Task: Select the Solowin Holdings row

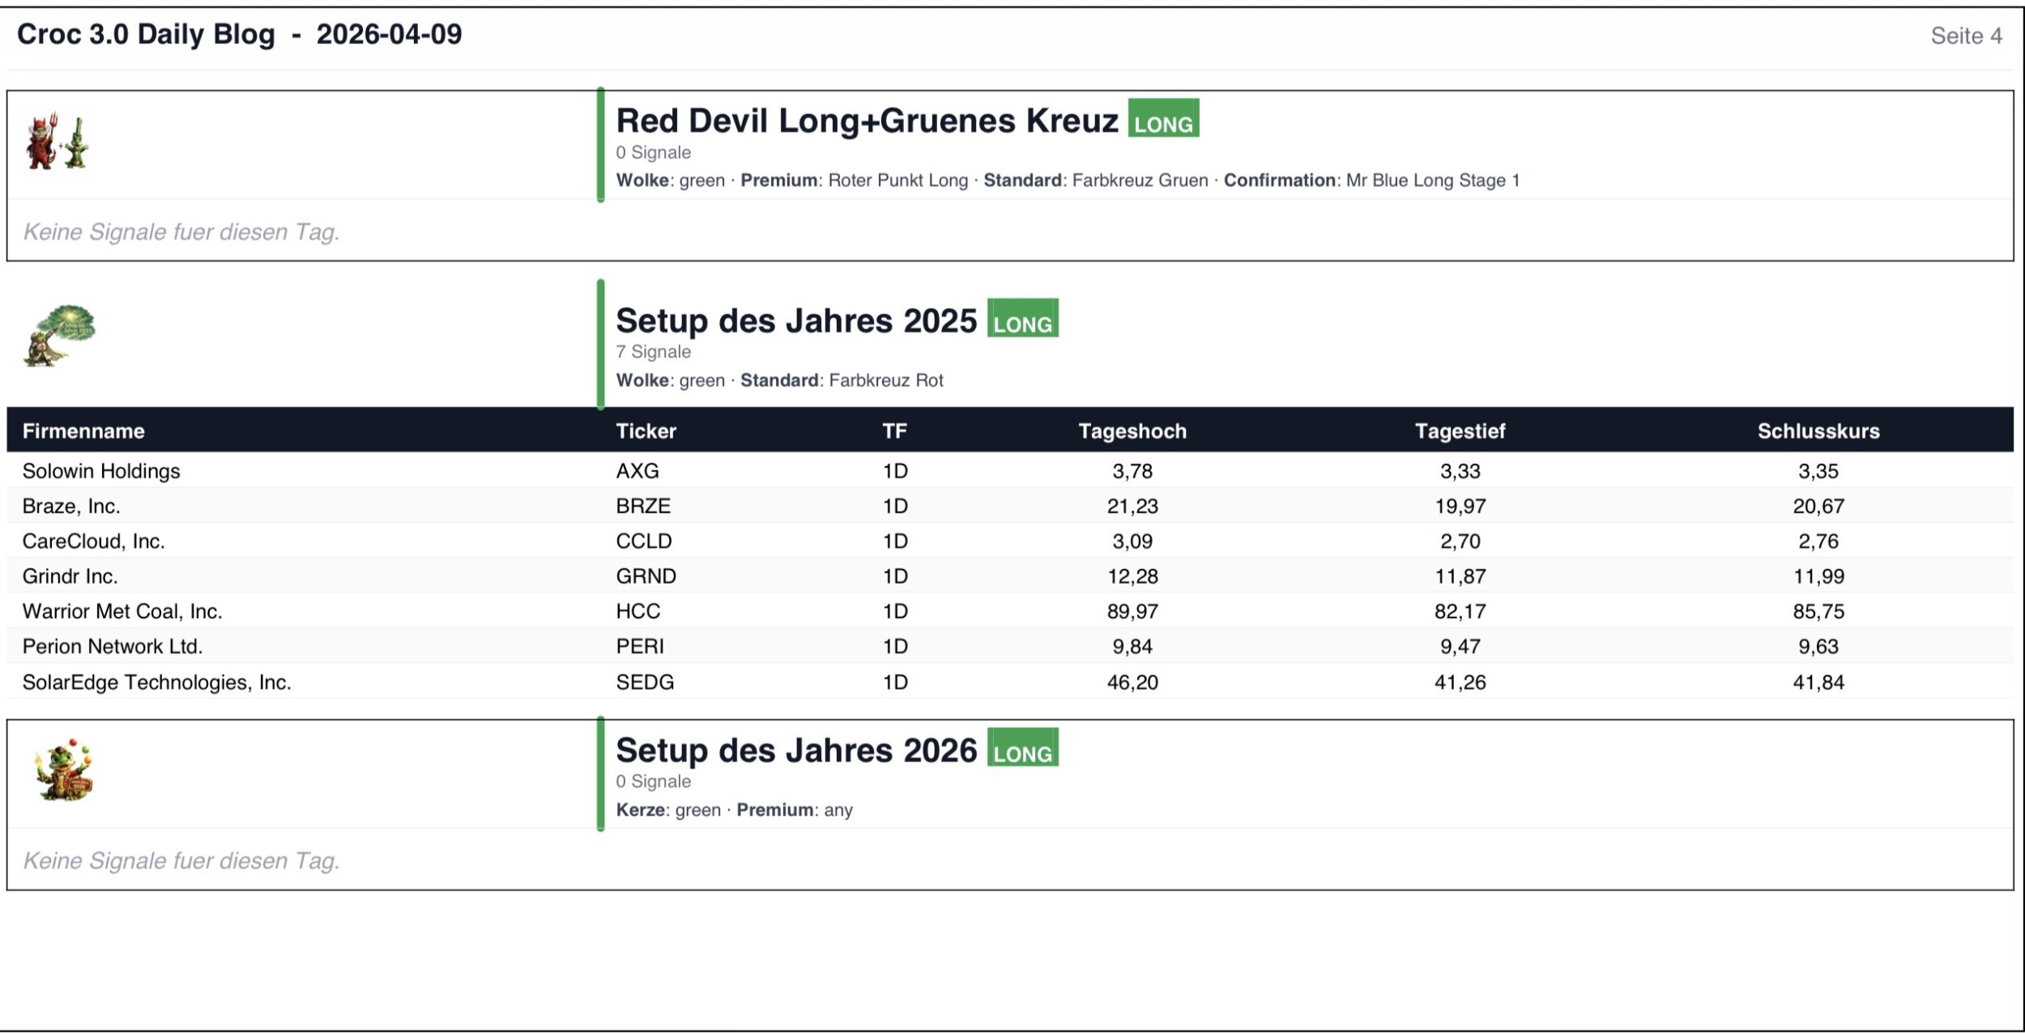Action: pyautogui.click(x=101, y=470)
